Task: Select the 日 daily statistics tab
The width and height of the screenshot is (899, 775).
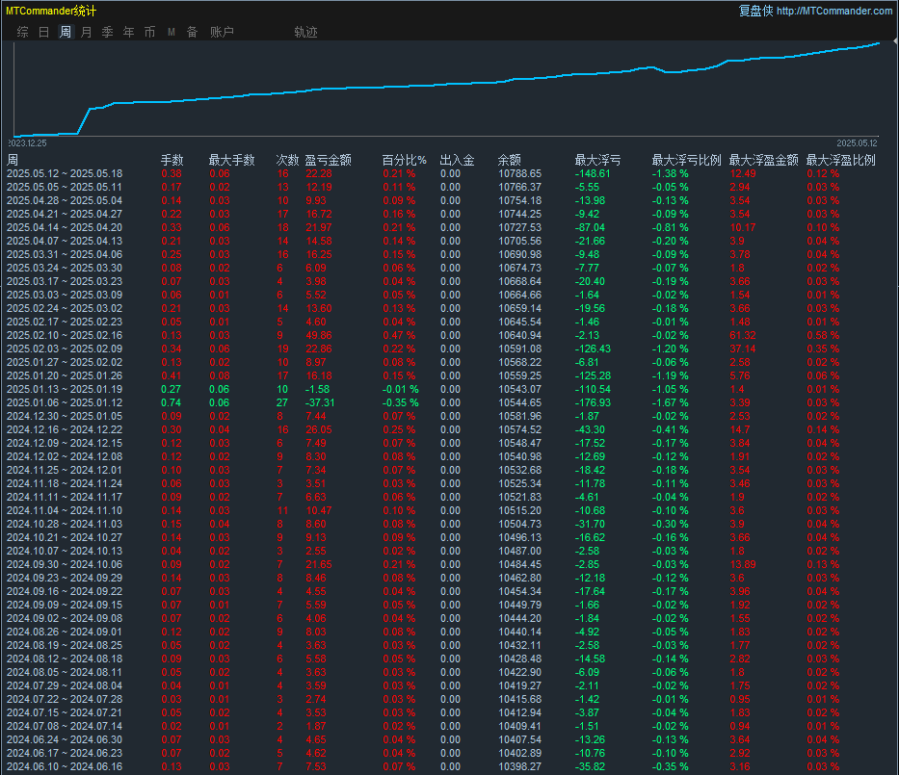Action: [x=43, y=32]
